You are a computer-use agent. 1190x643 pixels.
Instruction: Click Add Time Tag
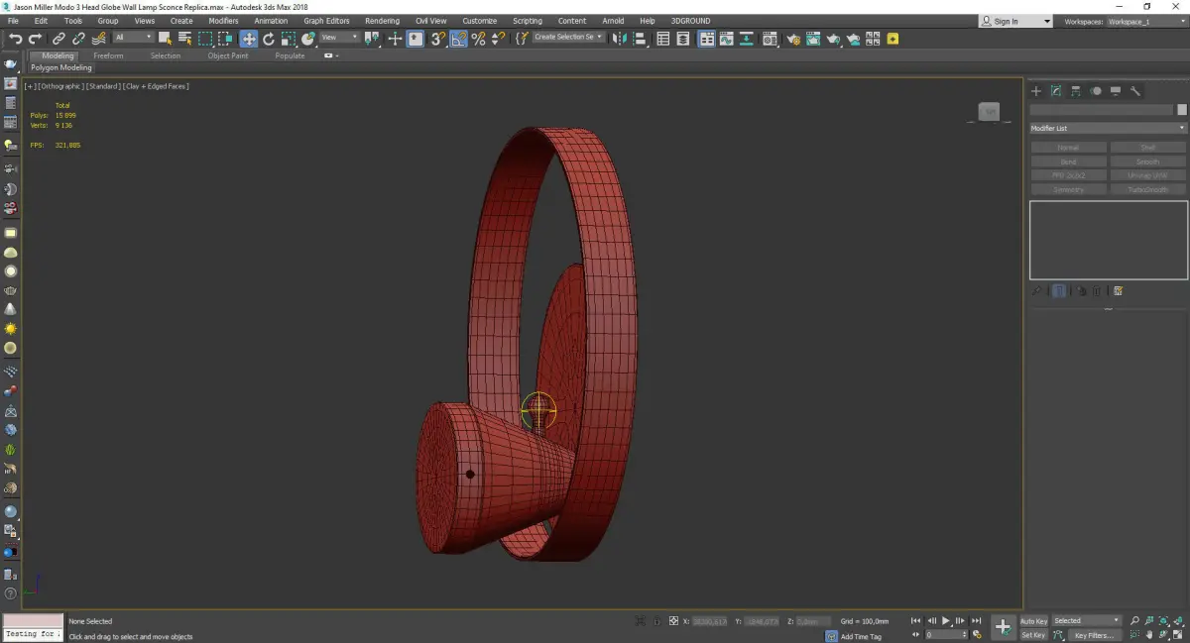tap(861, 636)
